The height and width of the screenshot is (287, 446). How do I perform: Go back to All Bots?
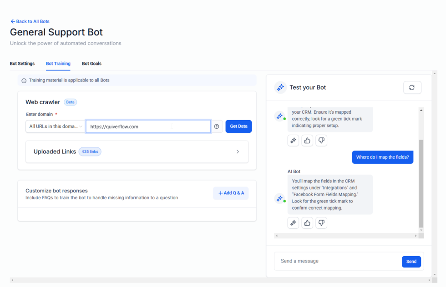coord(30,21)
